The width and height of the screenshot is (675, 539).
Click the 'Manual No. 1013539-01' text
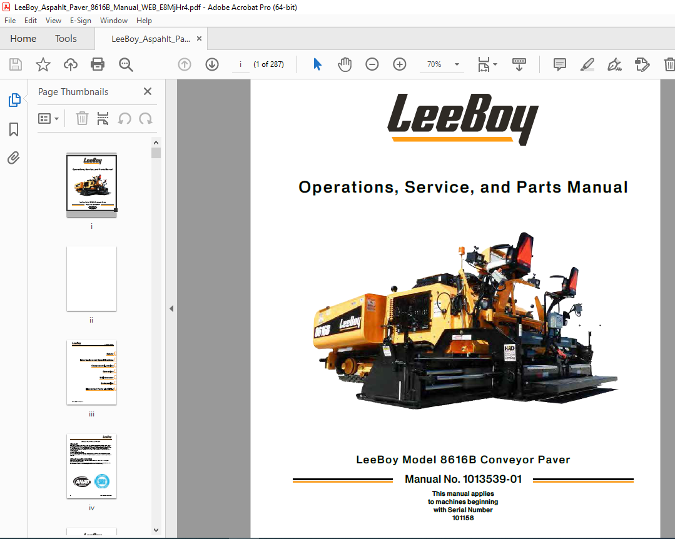pos(463,479)
